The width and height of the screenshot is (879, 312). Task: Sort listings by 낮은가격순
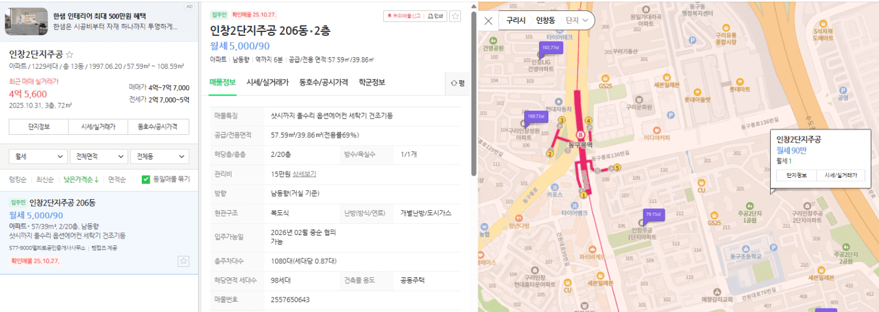tap(80, 179)
